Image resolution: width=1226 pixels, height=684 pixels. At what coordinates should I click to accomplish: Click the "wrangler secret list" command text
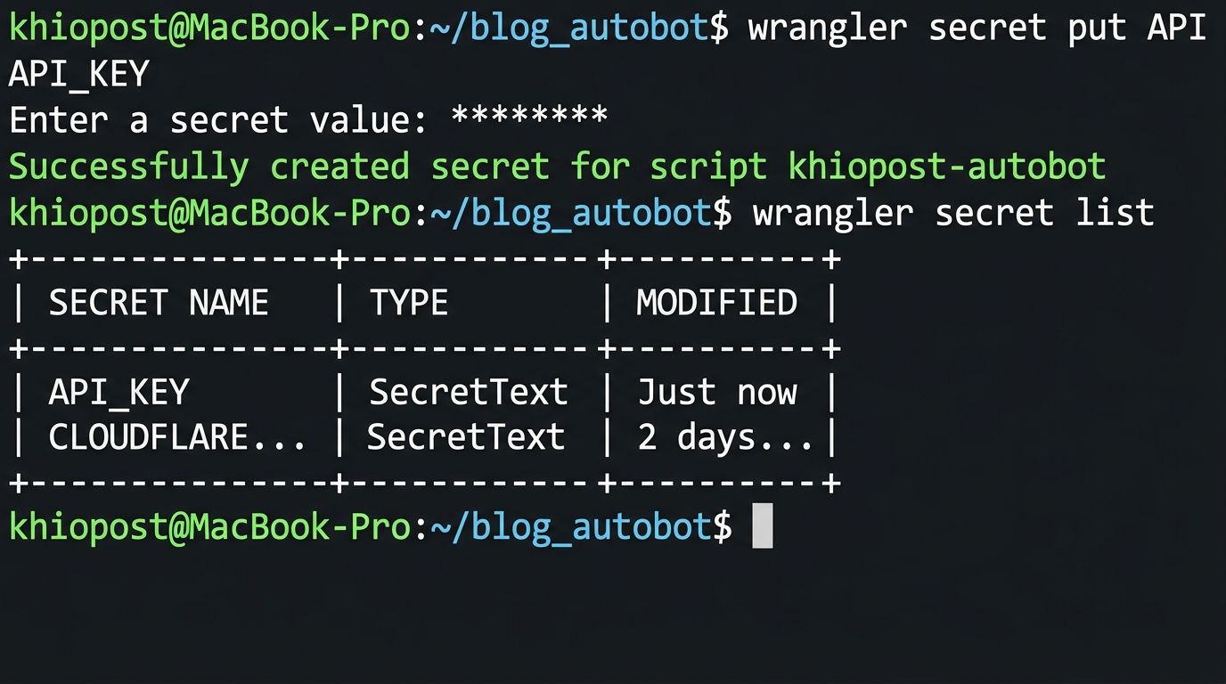952,213
